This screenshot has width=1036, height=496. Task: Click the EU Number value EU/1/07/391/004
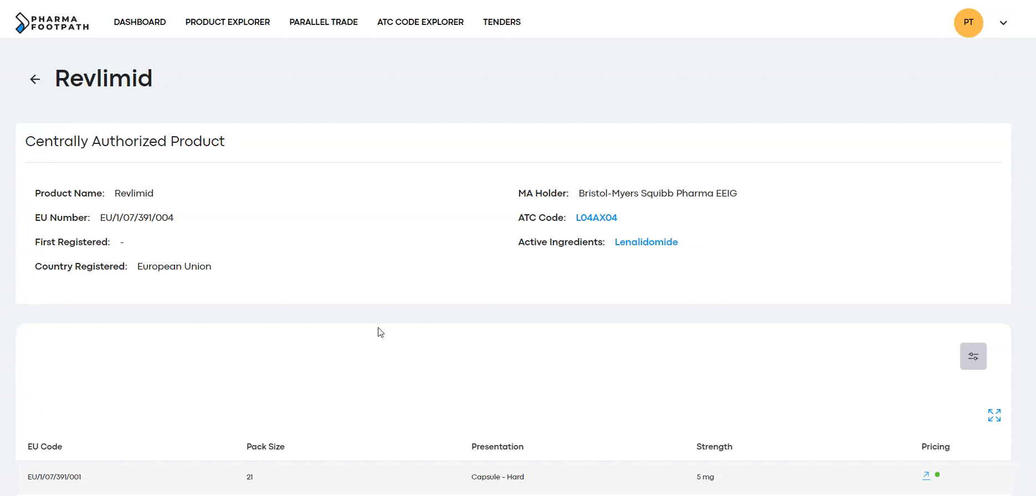pos(137,218)
